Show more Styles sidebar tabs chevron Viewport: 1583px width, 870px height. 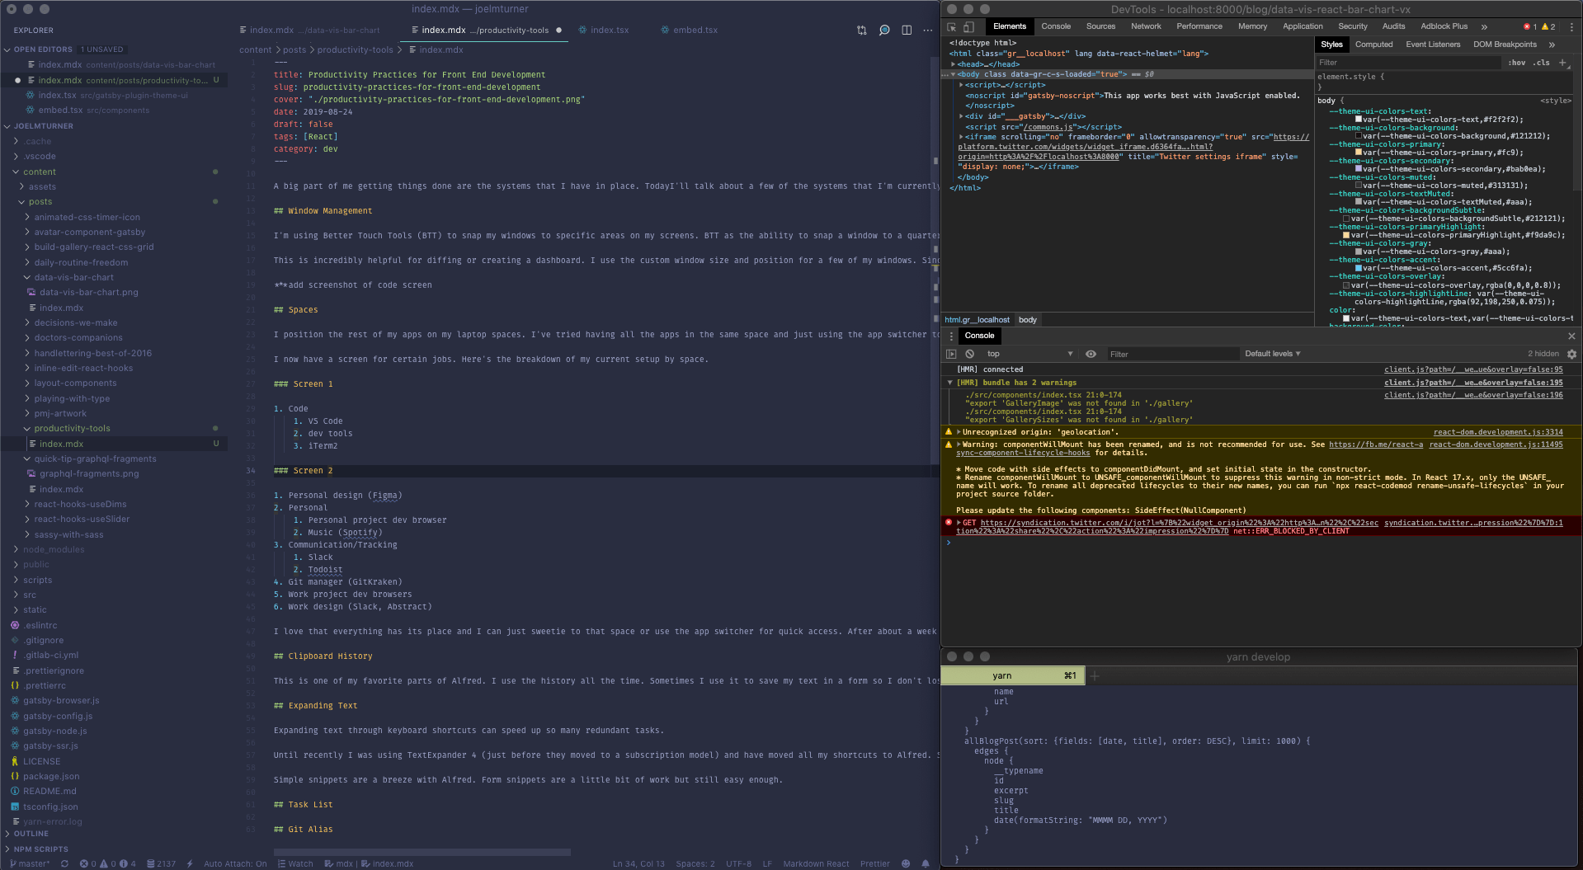[x=1552, y=45]
